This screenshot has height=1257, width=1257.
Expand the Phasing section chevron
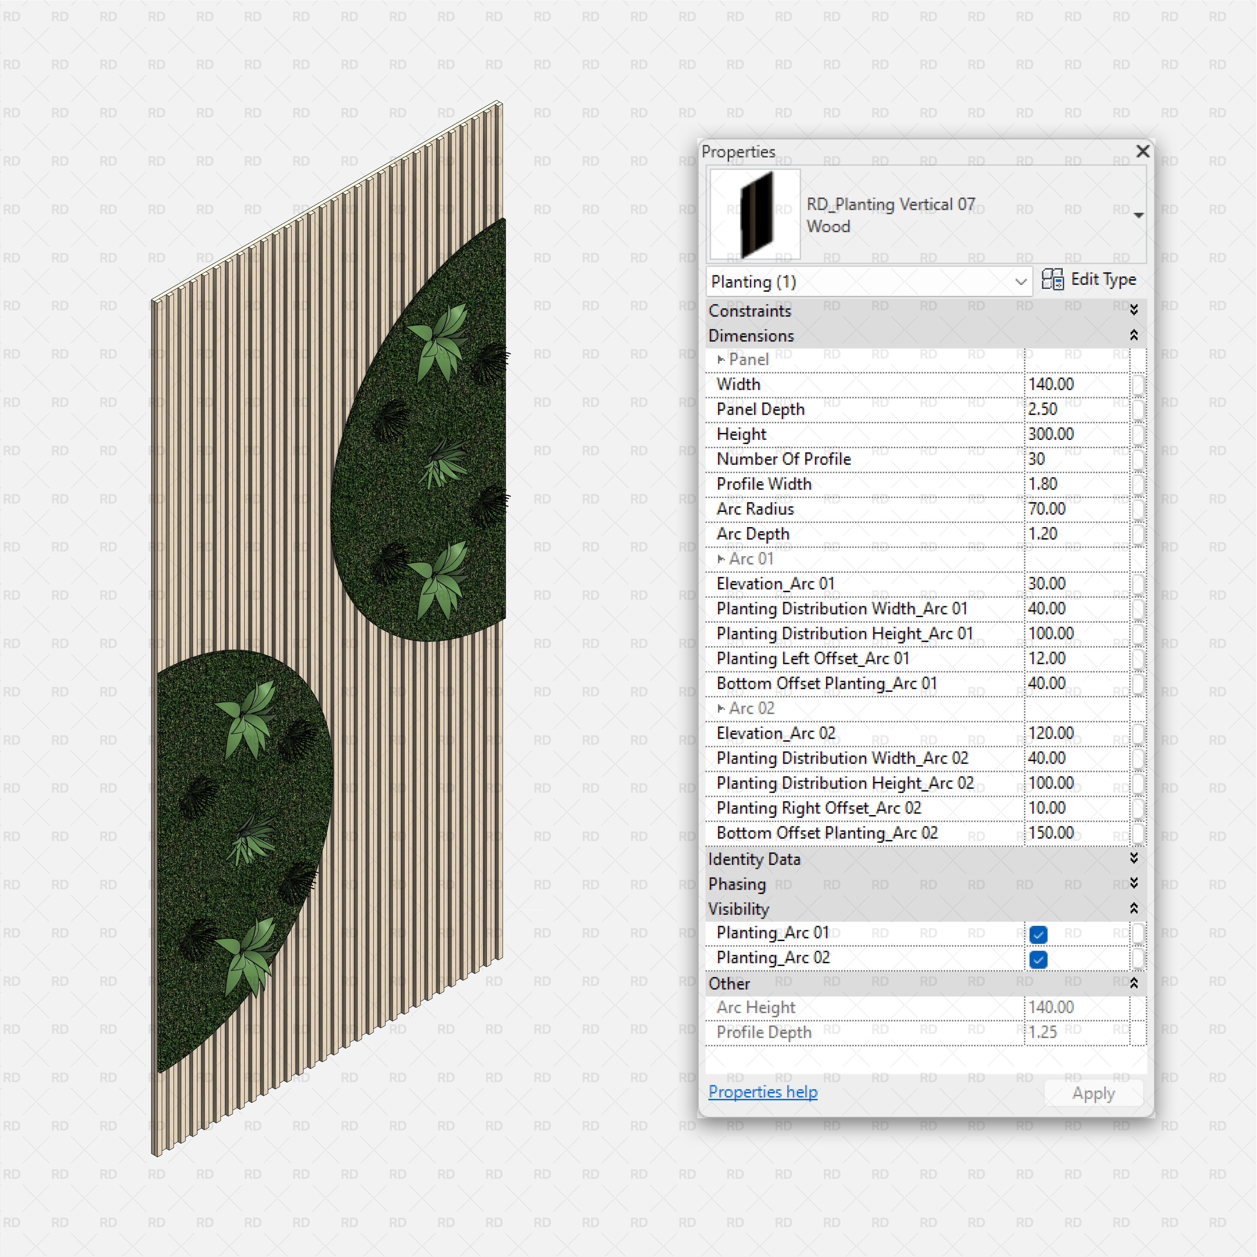1133,883
